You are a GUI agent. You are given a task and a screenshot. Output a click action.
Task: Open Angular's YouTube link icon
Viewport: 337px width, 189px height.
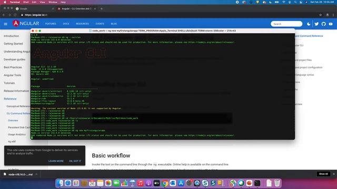click(x=331, y=24)
